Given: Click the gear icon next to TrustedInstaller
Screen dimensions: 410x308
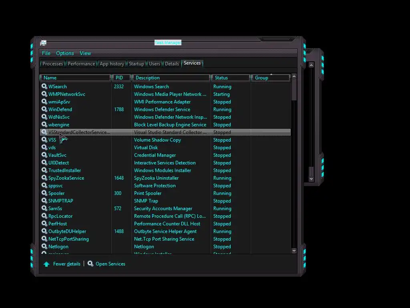Looking at the screenshot, I should click(x=44, y=170).
